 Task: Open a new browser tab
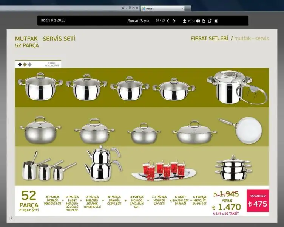pyautogui.click(x=188, y=8)
